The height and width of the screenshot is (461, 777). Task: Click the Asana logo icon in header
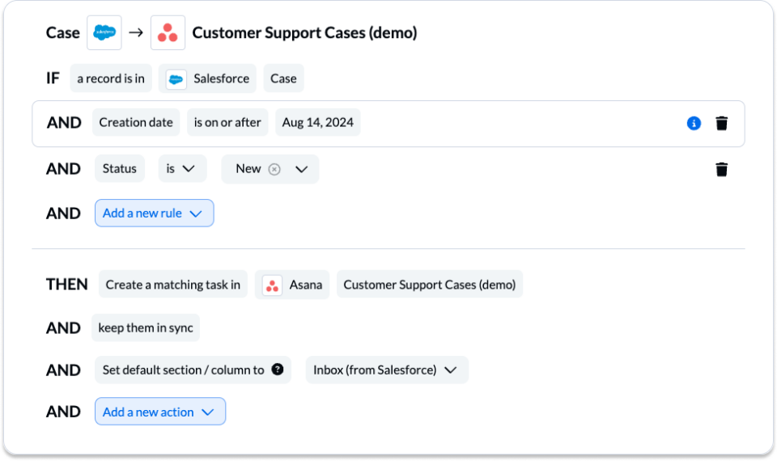[168, 32]
